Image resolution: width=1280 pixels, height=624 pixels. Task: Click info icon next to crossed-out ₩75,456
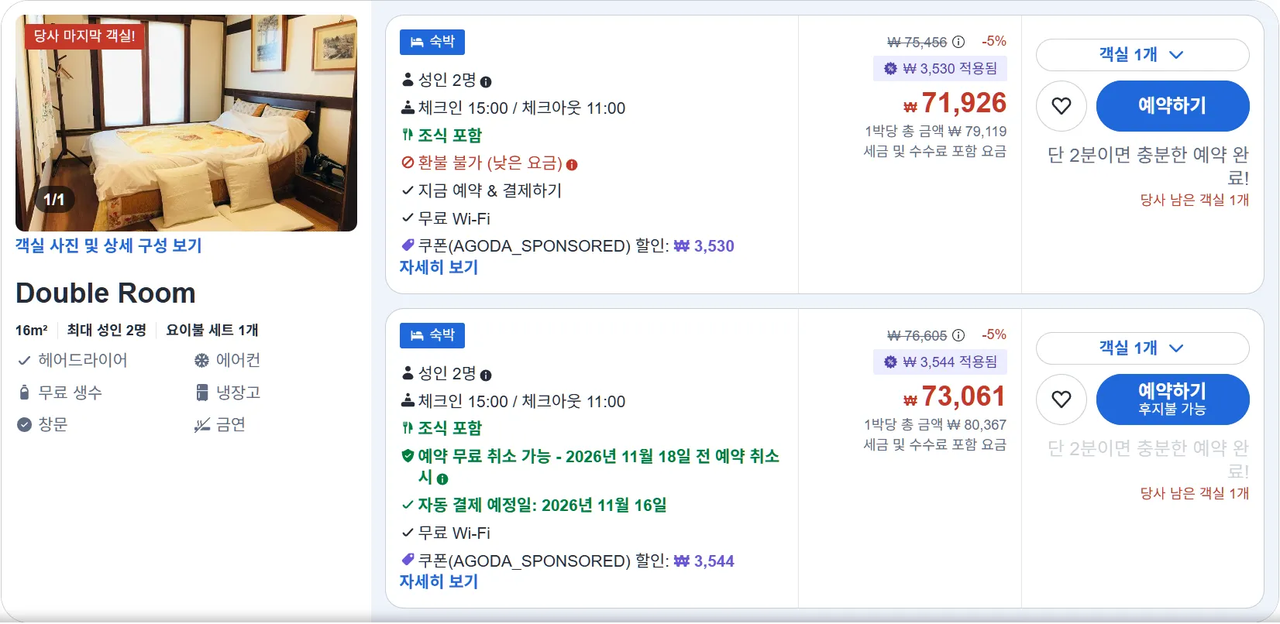point(958,42)
